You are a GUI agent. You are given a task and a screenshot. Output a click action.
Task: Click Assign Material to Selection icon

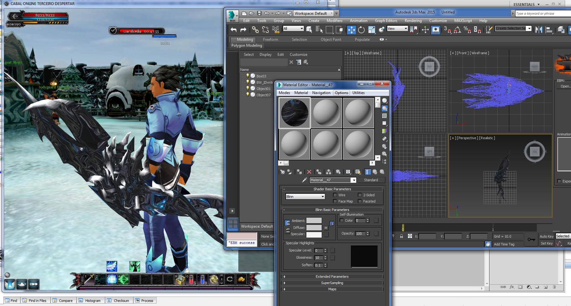pos(299,172)
